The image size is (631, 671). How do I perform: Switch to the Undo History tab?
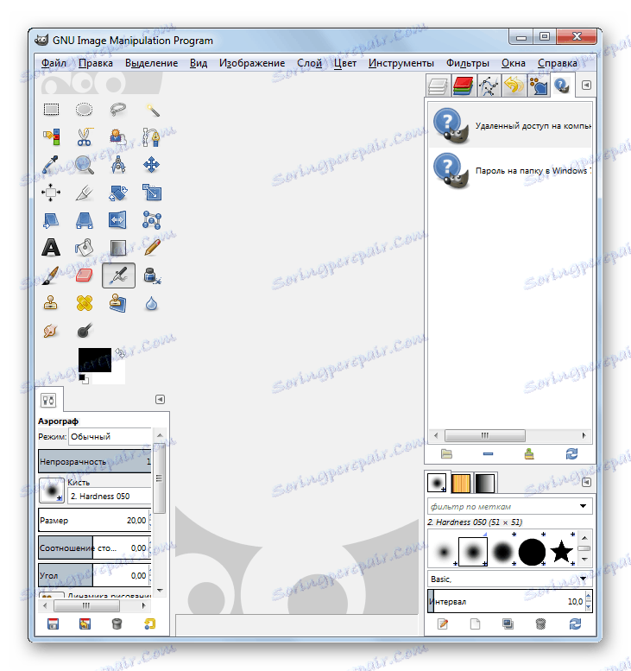[x=514, y=85]
